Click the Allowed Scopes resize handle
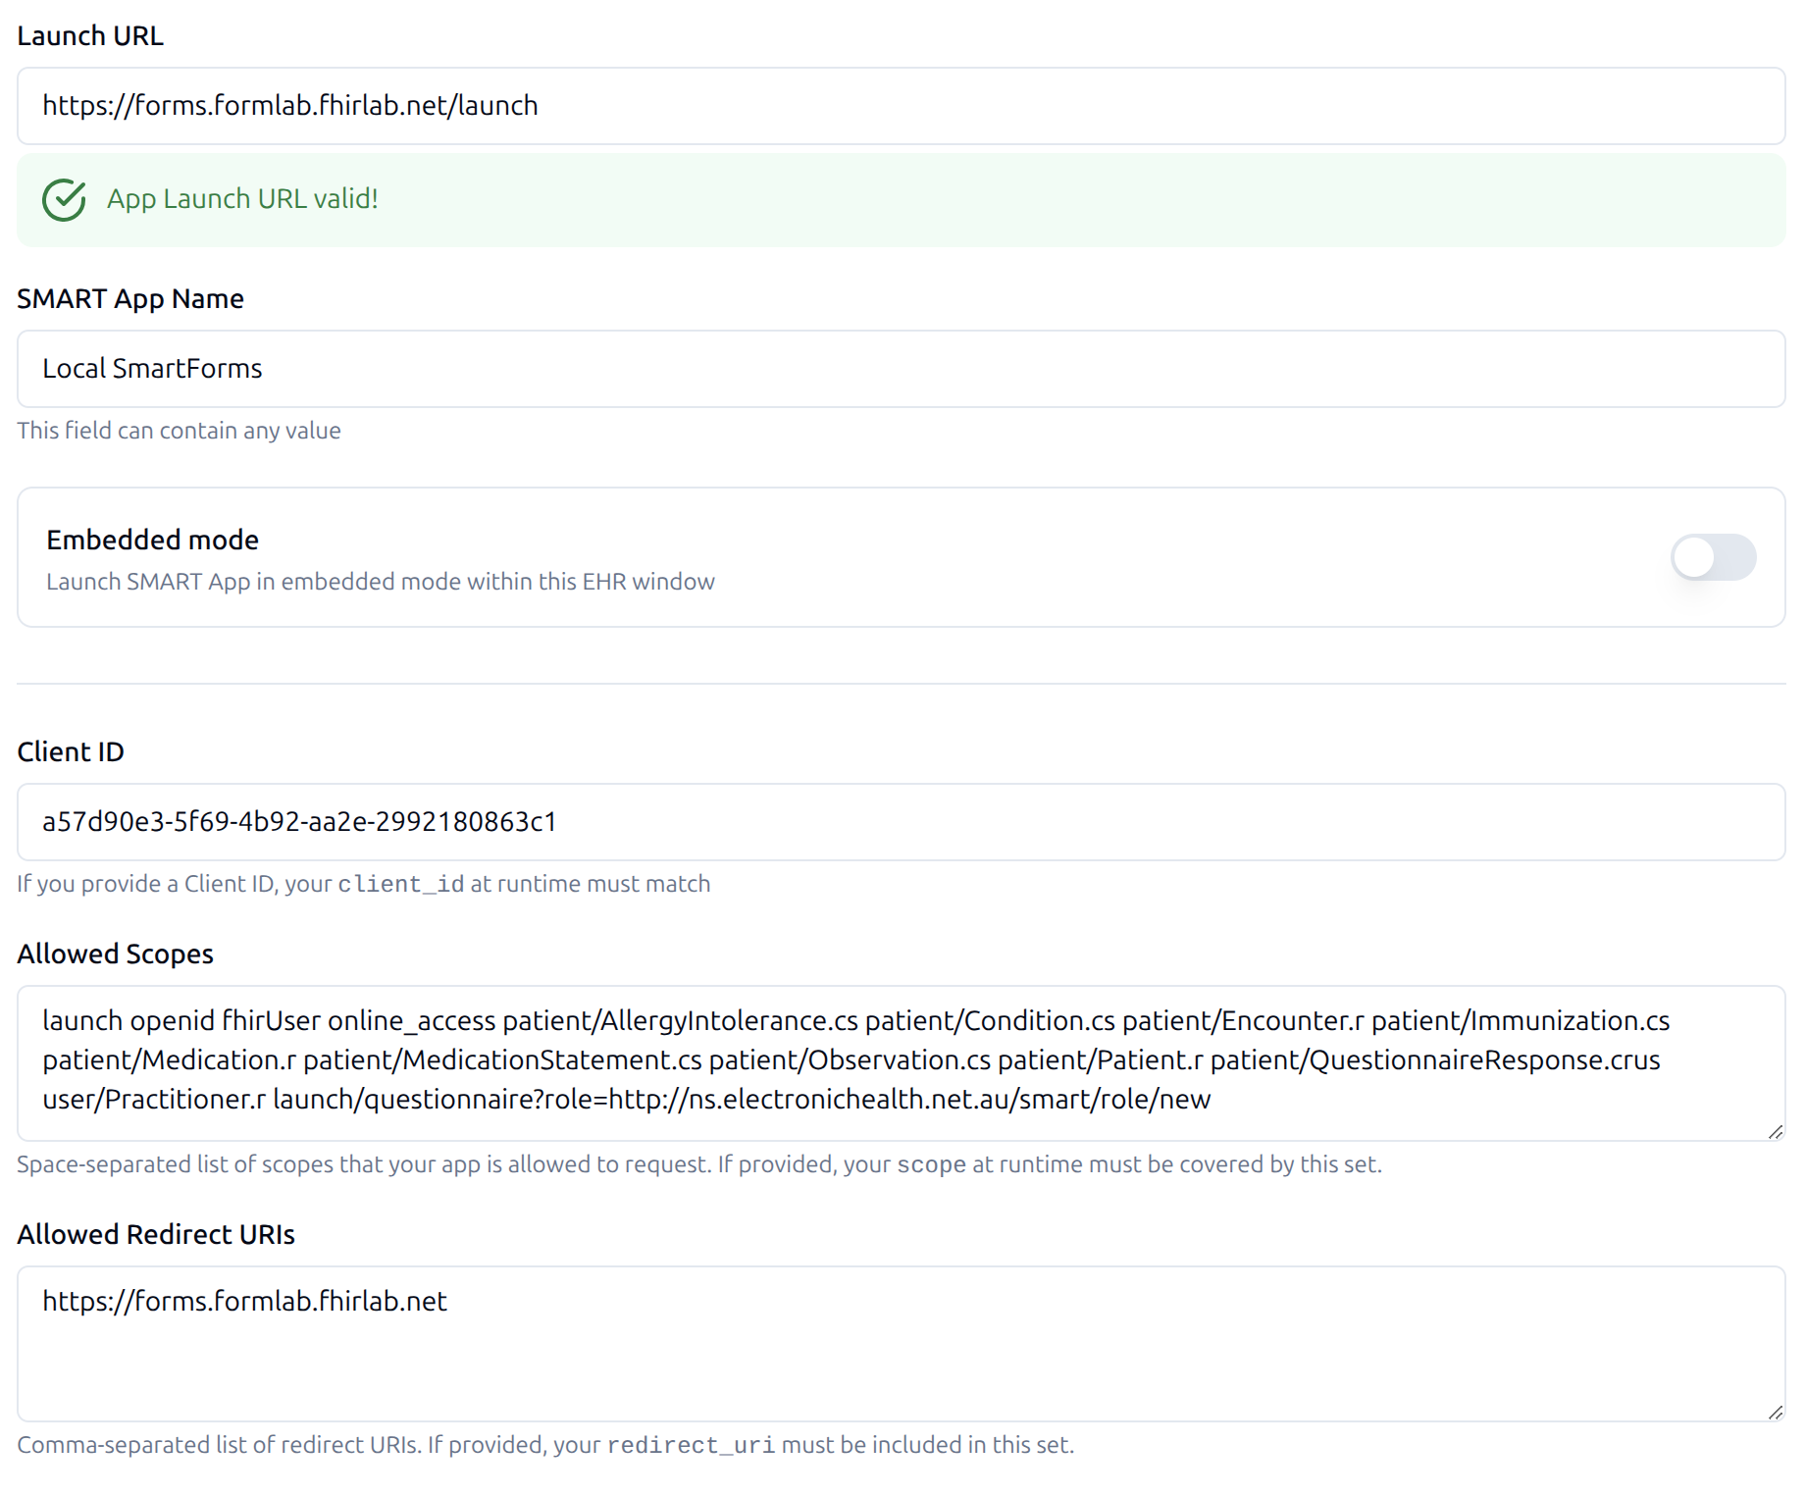1805x1495 pixels. click(x=1775, y=1132)
